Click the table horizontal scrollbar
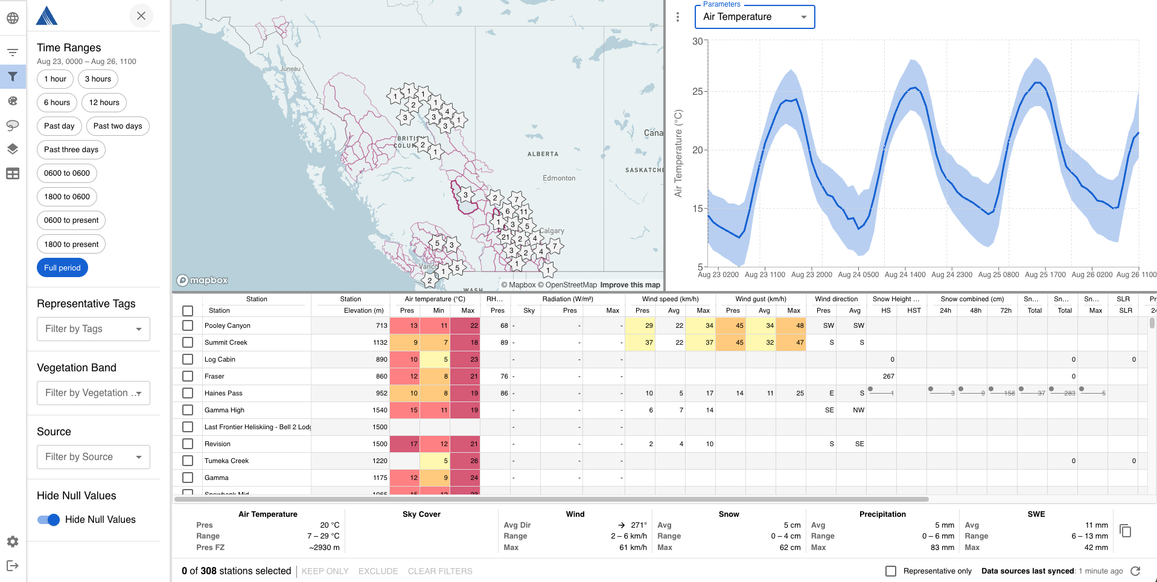The width and height of the screenshot is (1157, 582). [x=550, y=499]
